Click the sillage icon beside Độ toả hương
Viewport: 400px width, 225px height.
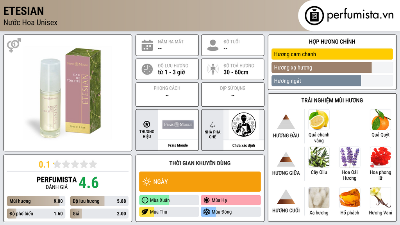[x=213, y=69]
